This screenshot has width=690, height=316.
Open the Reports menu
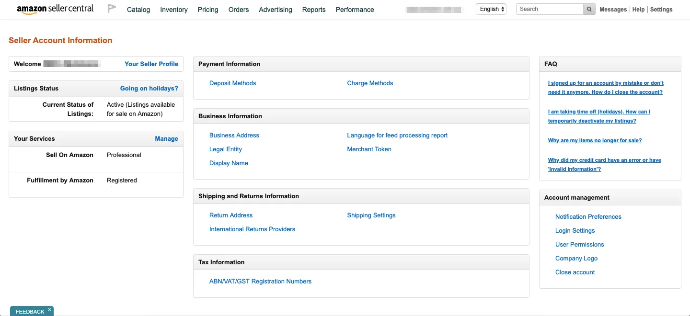pos(314,10)
